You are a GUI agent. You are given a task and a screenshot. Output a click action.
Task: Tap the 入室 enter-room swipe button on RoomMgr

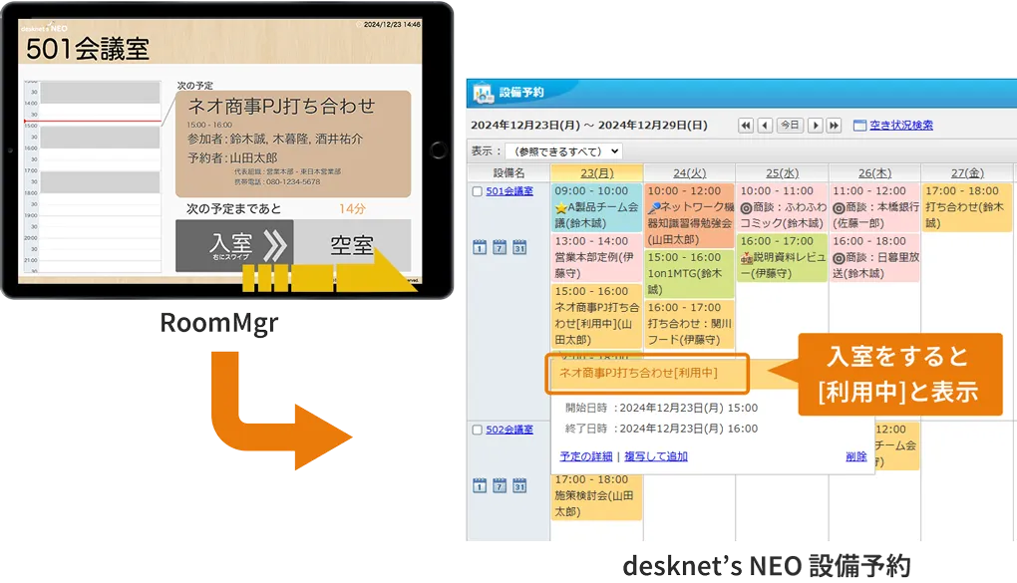(x=234, y=246)
